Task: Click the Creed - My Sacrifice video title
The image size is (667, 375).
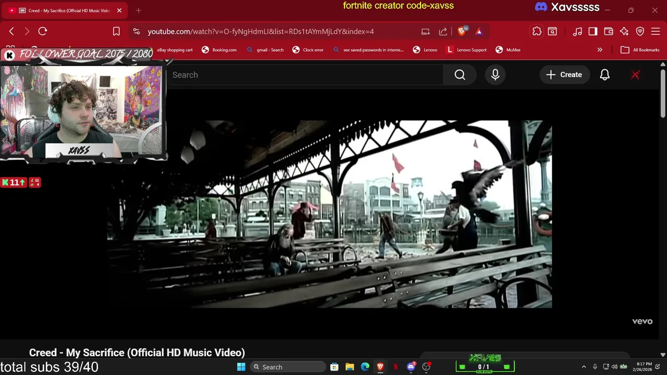Action: (x=137, y=353)
